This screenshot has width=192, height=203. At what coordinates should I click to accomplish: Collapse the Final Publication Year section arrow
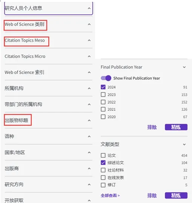184,67
